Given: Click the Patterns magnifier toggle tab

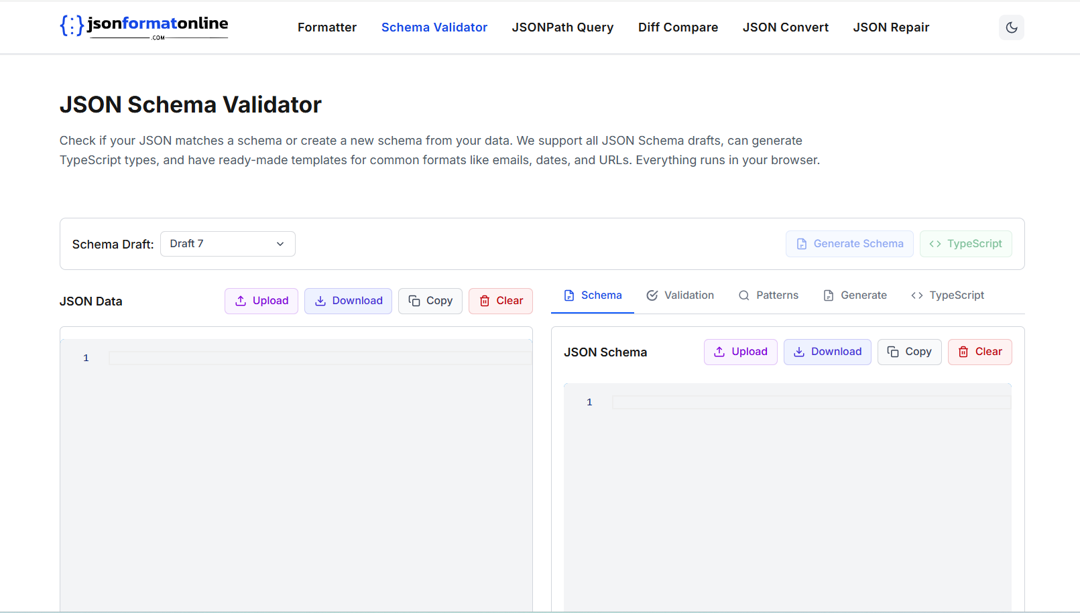Looking at the screenshot, I should pos(744,295).
